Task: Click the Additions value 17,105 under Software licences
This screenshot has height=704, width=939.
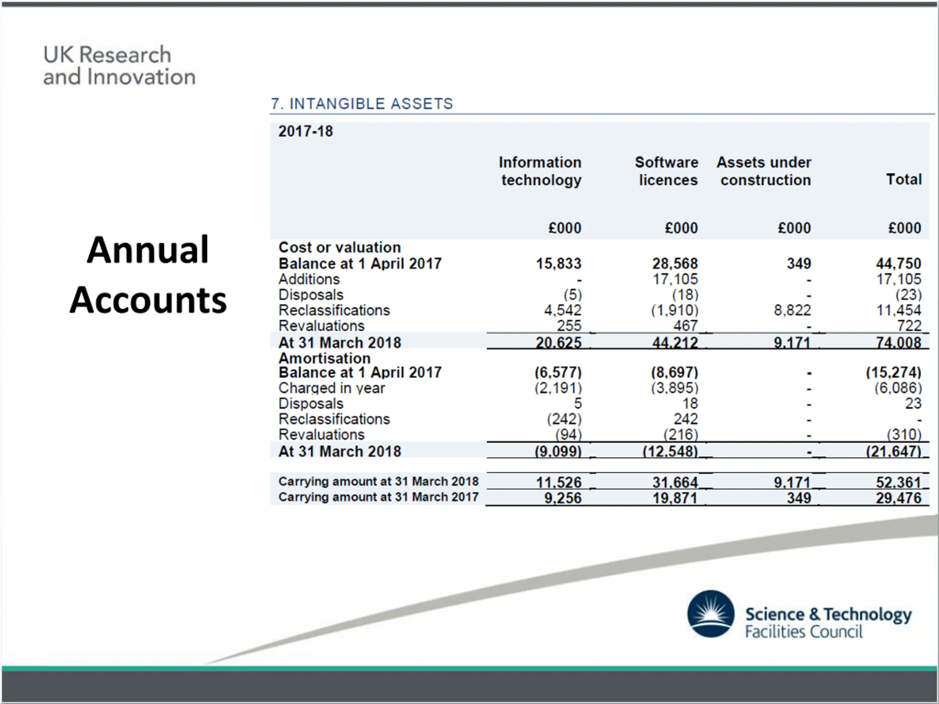Action: tap(675, 279)
